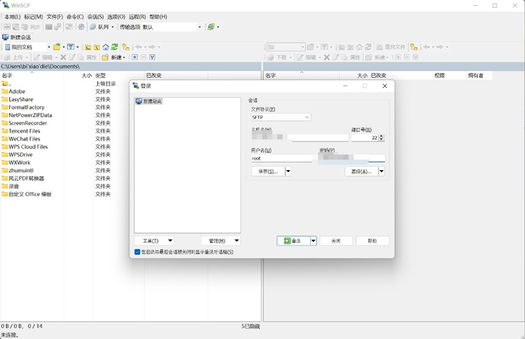Toggle the show login dialog on startup checkbox

click(138, 252)
